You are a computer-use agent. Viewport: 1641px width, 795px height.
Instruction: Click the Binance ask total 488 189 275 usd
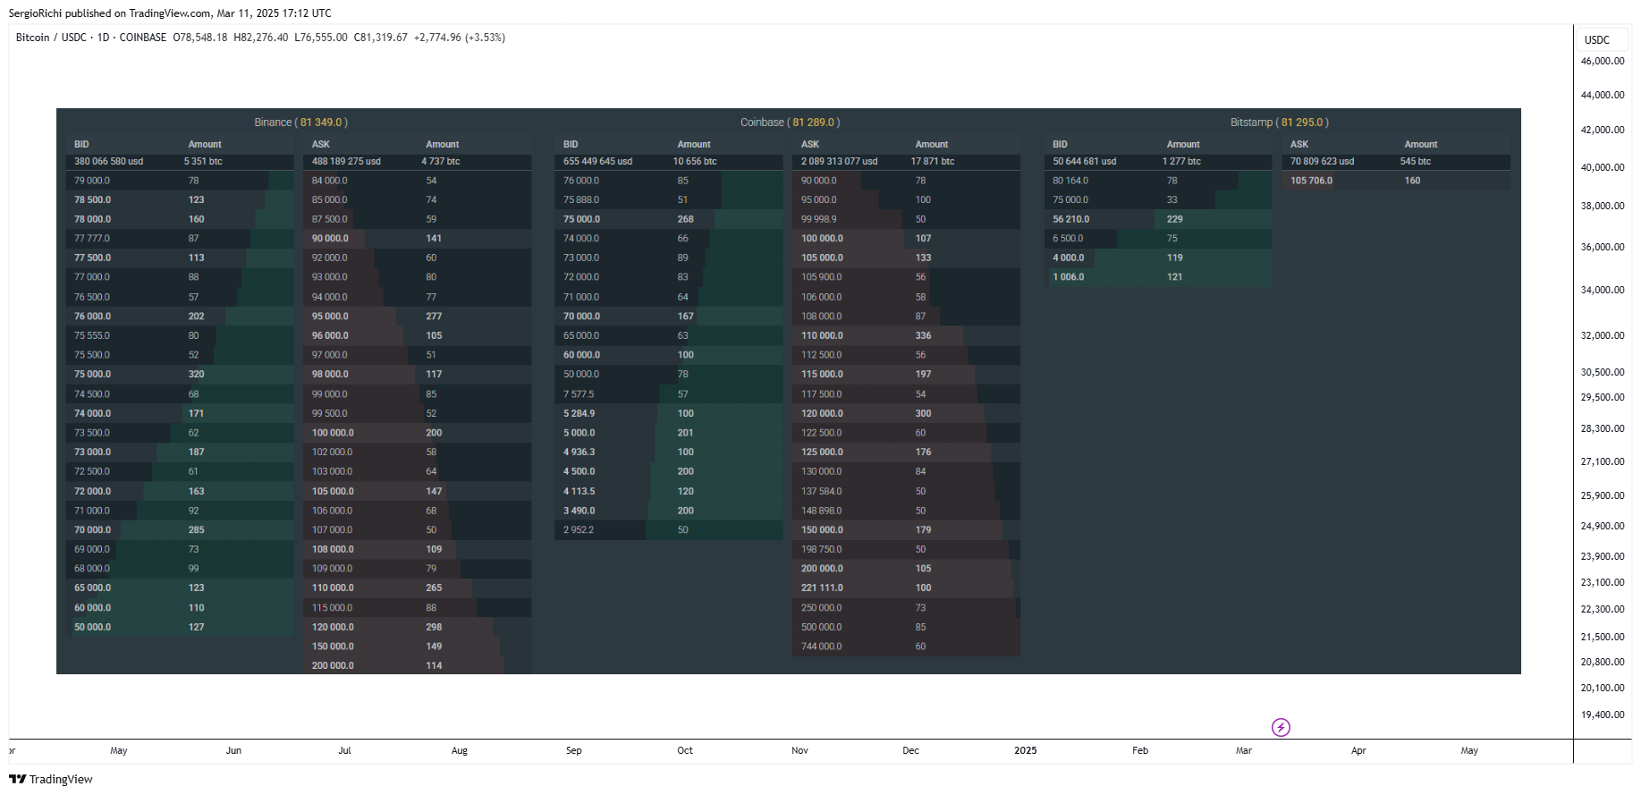click(x=346, y=162)
